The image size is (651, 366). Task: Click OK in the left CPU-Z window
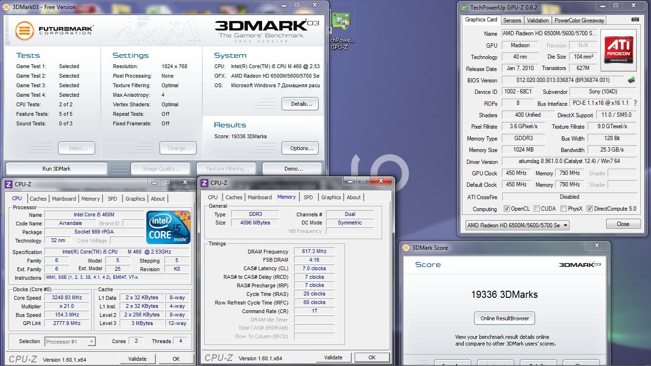[176, 359]
